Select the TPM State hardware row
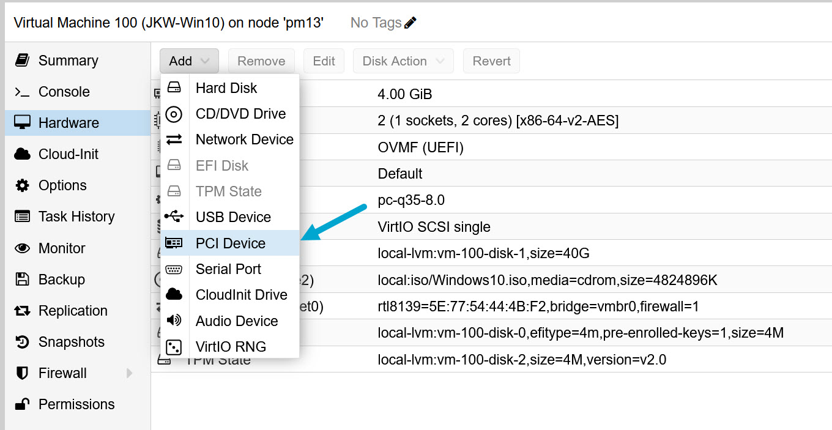Viewport: 832px width, 430px height. tap(489, 360)
